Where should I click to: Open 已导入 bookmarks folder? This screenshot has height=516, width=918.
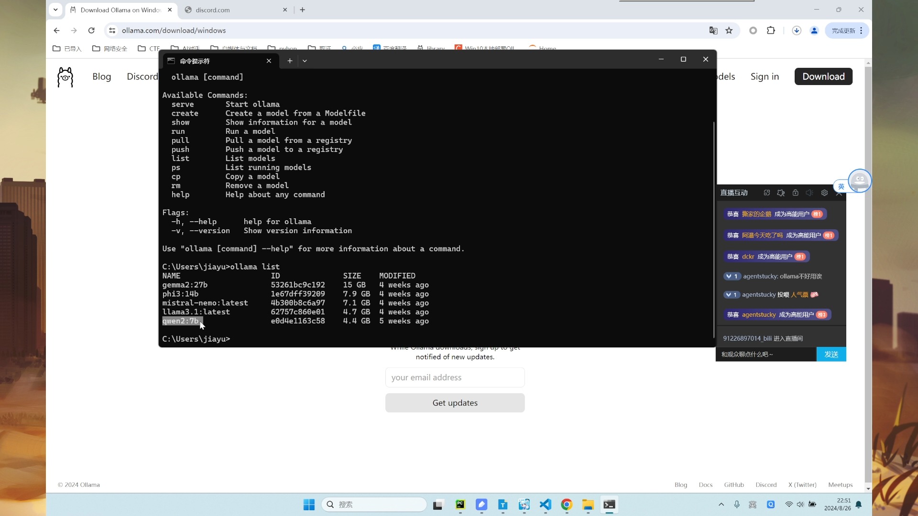coord(67,48)
